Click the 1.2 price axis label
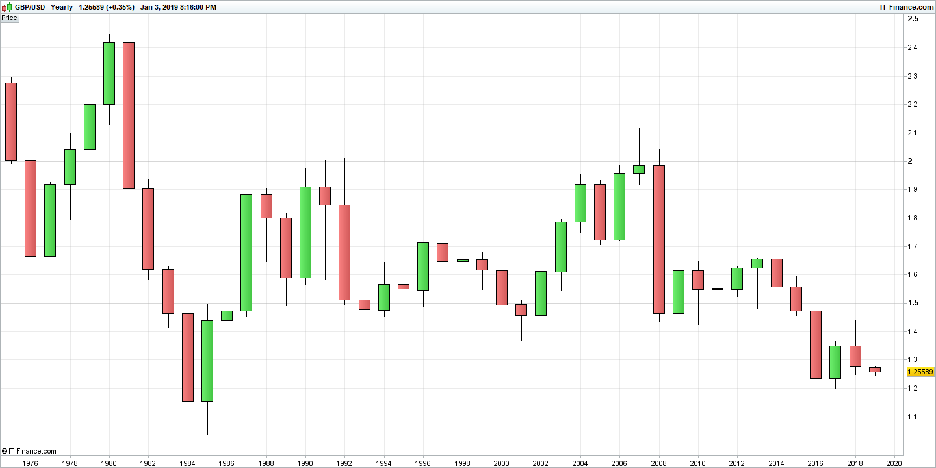This screenshot has height=468, width=936. [913, 388]
